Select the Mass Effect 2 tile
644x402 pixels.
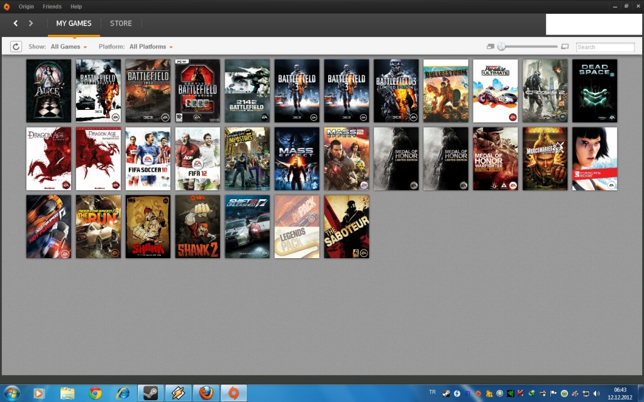[x=347, y=159]
